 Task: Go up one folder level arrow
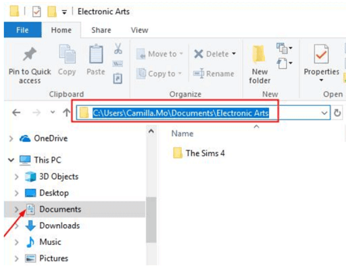[66, 112]
